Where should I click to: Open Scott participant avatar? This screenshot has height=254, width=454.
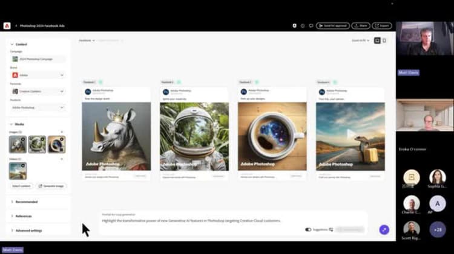[x=412, y=229]
